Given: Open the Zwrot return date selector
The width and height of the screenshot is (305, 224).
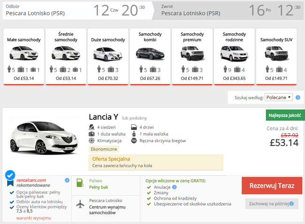Looking at the screenshot, I should (x=230, y=10).
